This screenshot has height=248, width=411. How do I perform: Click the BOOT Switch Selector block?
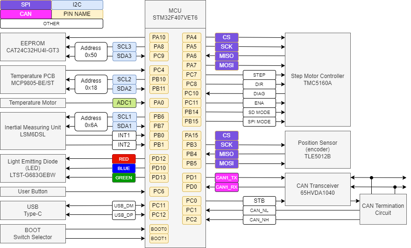(x=33, y=234)
